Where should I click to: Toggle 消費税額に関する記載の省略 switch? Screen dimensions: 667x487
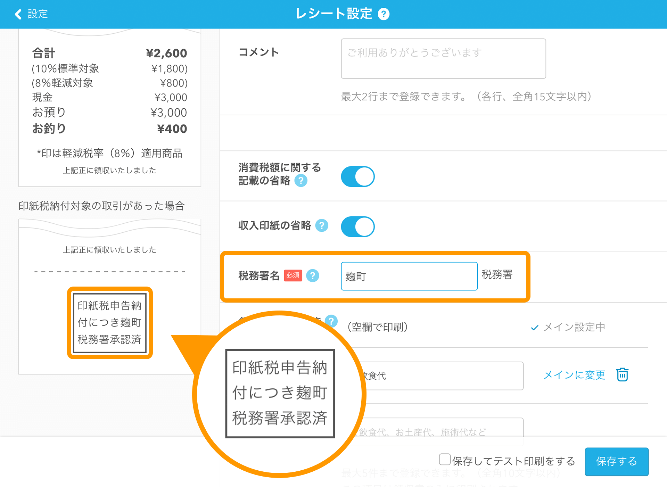point(357,177)
